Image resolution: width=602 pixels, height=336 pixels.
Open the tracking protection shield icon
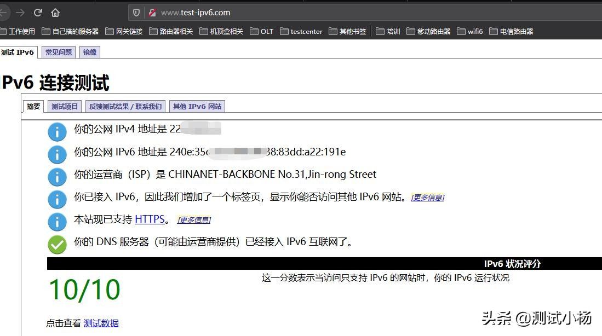137,13
